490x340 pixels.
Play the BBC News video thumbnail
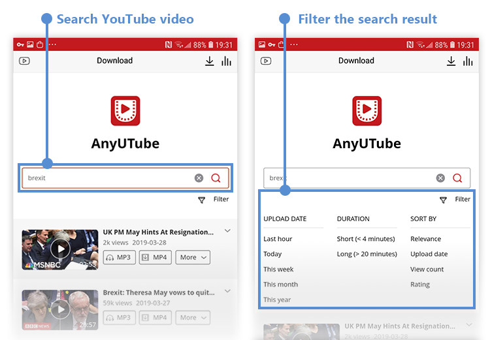60,310
